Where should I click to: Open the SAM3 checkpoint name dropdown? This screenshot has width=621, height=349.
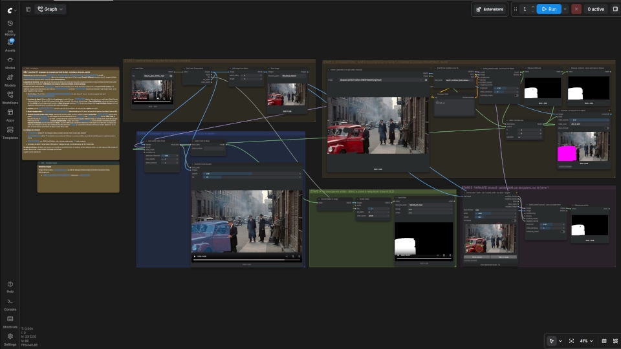click(x=458, y=80)
